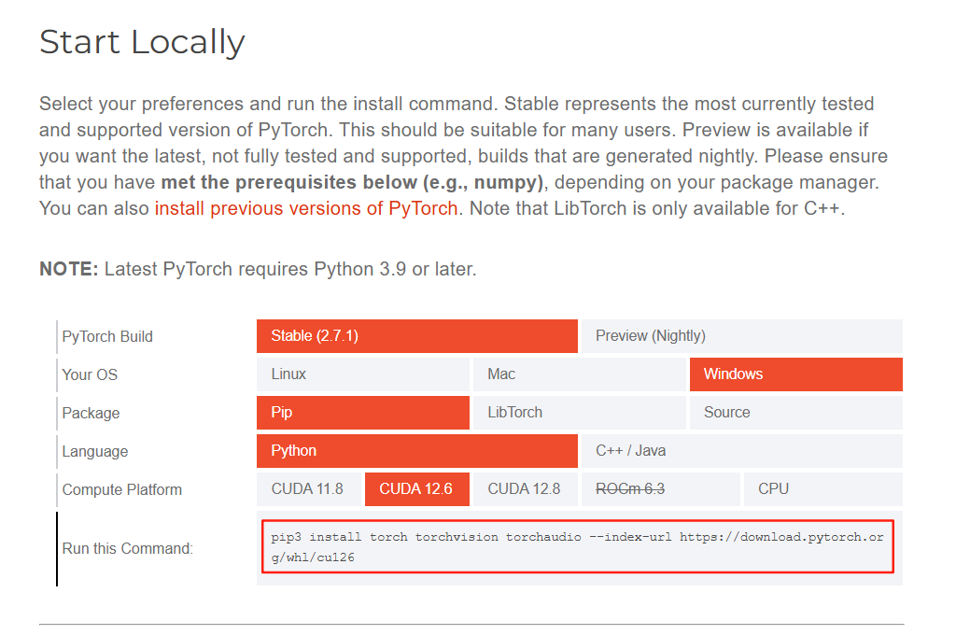Image resolution: width=956 pixels, height=635 pixels.
Task: Choose the Windows OS option
Action: coord(795,374)
